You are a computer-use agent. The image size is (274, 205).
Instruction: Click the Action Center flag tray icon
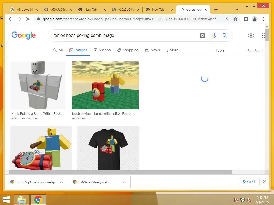(236, 200)
